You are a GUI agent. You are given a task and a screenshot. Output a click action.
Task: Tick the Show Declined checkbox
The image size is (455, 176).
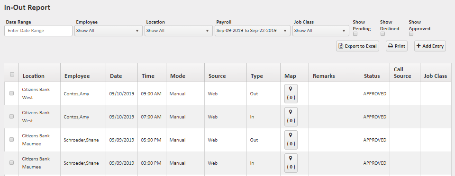(x=382, y=34)
